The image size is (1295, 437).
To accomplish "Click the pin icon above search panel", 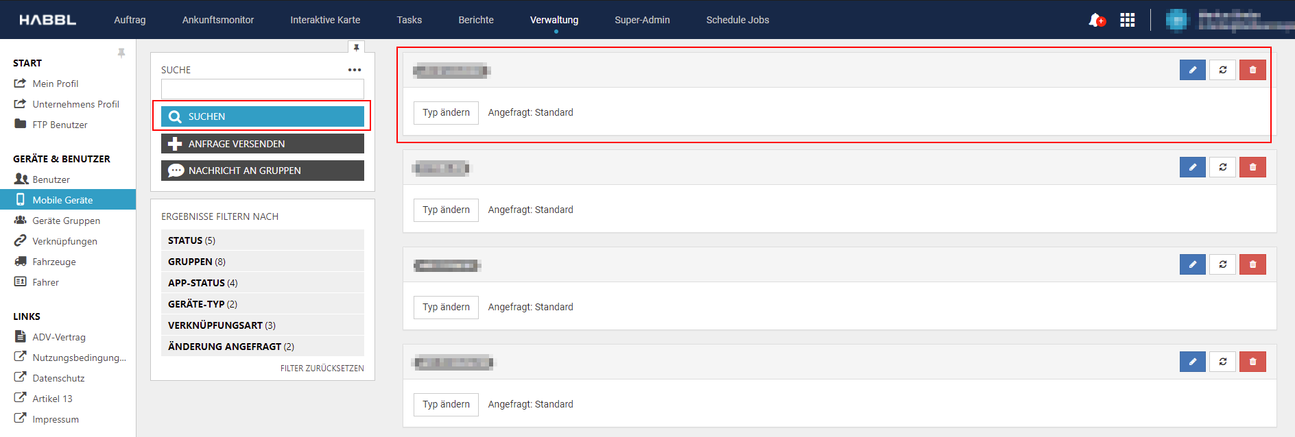I will click(x=356, y=47).
